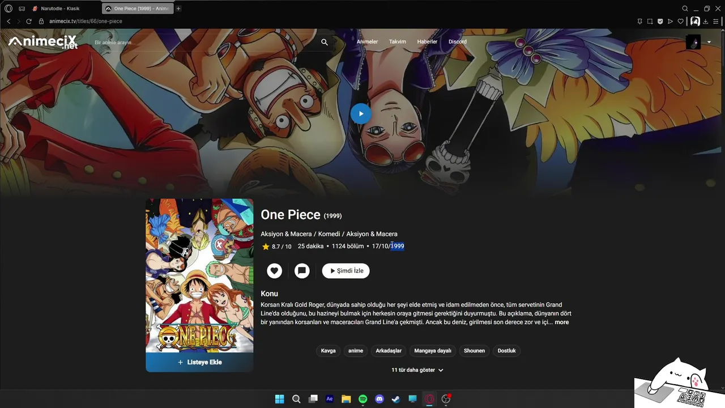Open the Windows Start button
The height and width of the screenshot is (408, 725).
tap(279, 399)
